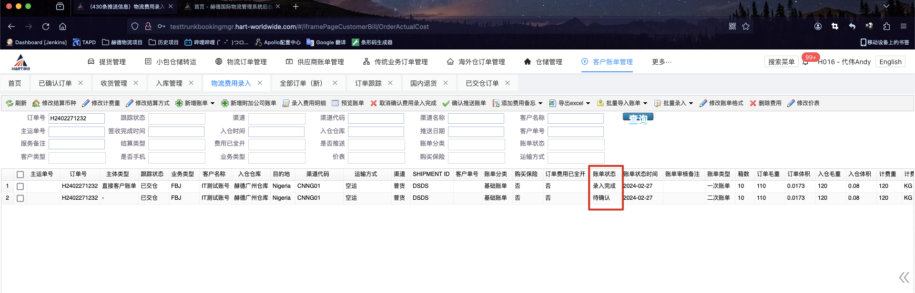
Task: Expand the 新增账单 dropdown arrow
Action: [x=213, y=103]
